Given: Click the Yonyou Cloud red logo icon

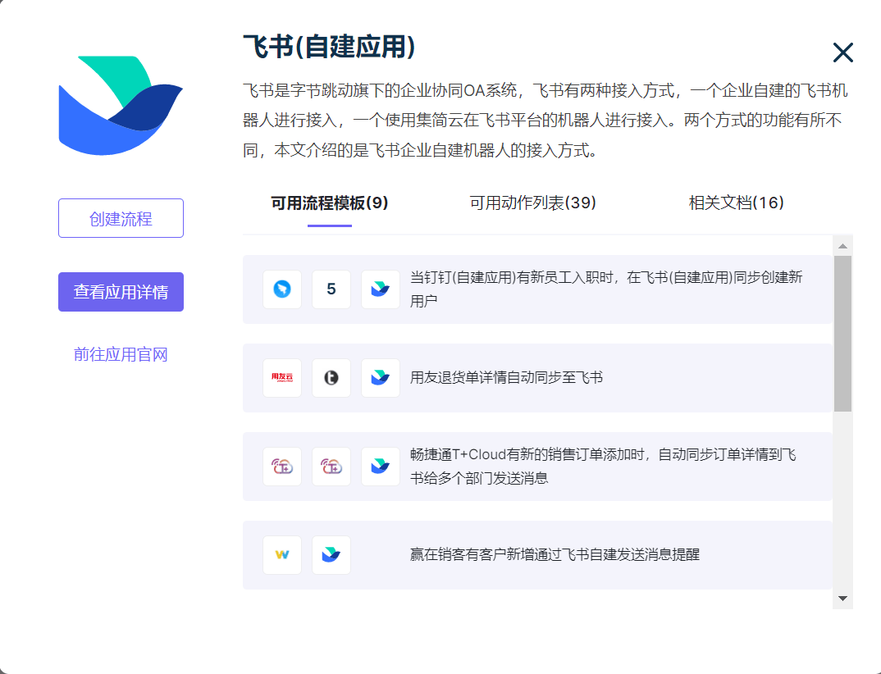Looking at the screenshot, I should tap(282, 378).
